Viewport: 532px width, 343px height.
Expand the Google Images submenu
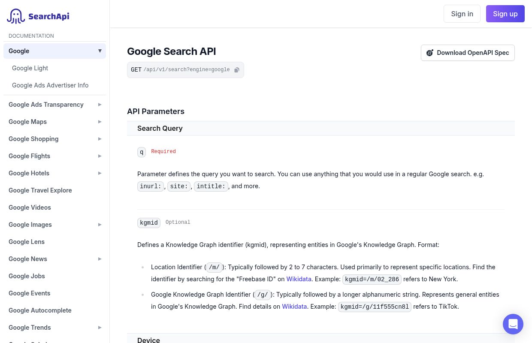click(x=100, y=225)
